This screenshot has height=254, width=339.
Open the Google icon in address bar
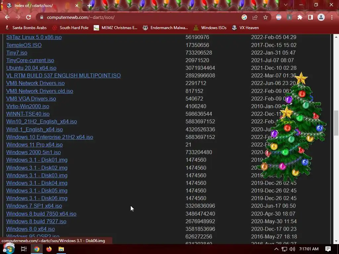point(244,17)
